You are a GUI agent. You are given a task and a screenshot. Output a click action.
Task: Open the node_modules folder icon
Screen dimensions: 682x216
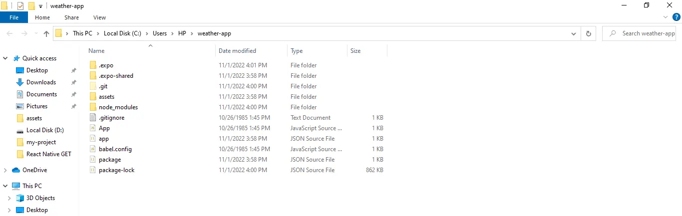pos(92,107)
